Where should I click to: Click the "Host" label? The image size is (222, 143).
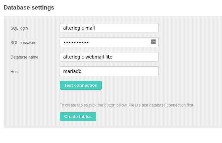(14, 72)
